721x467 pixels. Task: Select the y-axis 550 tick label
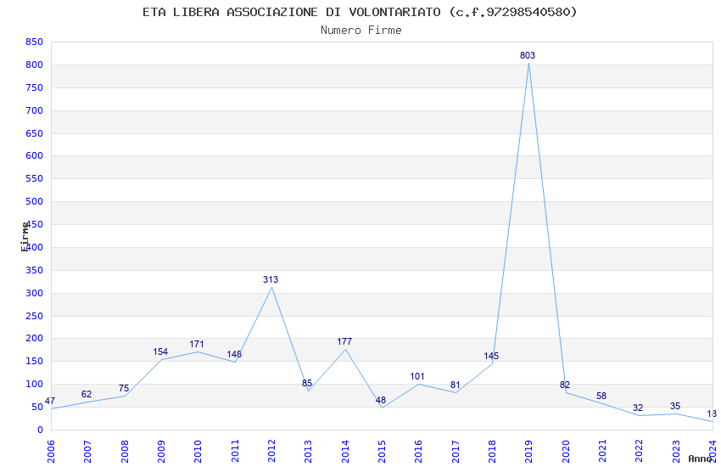coord(34,178)
